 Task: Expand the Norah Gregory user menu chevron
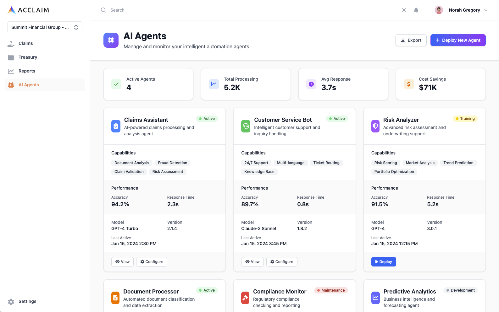tap(486, 10)
